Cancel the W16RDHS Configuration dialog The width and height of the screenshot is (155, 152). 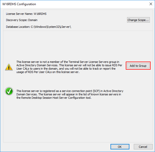(143, 147)
